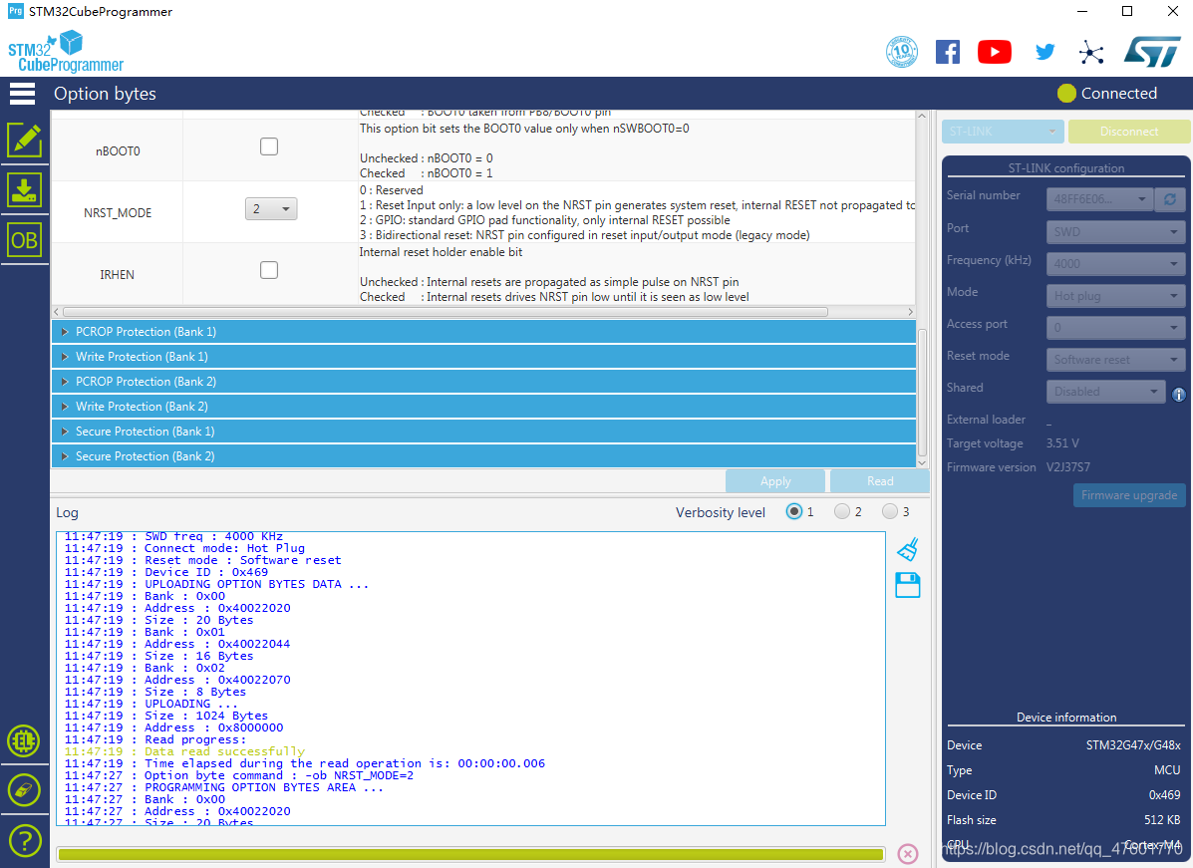Toggle the IRHEN checkbox
This screenshot has width=1193, height=868.
[x=269, y=270]
